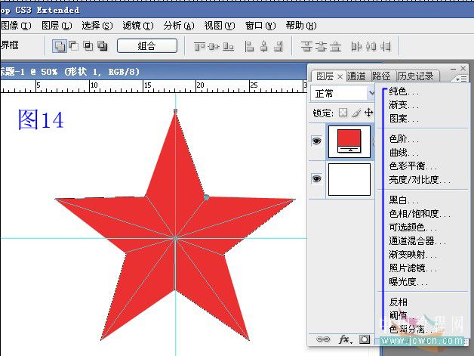Click the star's center anchor point
The height and width of the screenshot is (356, 474).
pyautogui.click(x=175, y=239)
